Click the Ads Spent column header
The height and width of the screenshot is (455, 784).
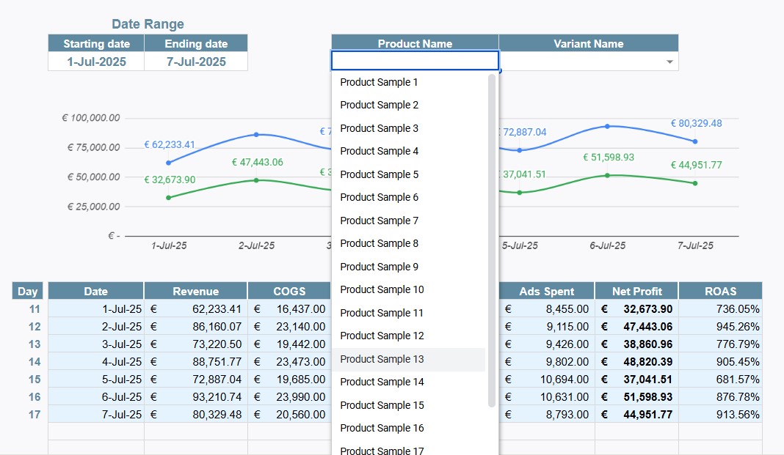click(x=547, y=291)
